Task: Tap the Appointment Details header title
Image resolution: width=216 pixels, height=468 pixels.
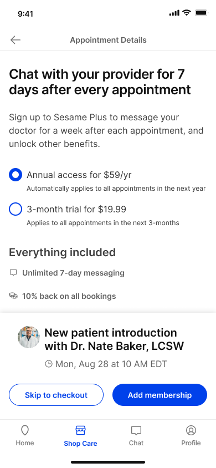Action: [x=108, y=40]
